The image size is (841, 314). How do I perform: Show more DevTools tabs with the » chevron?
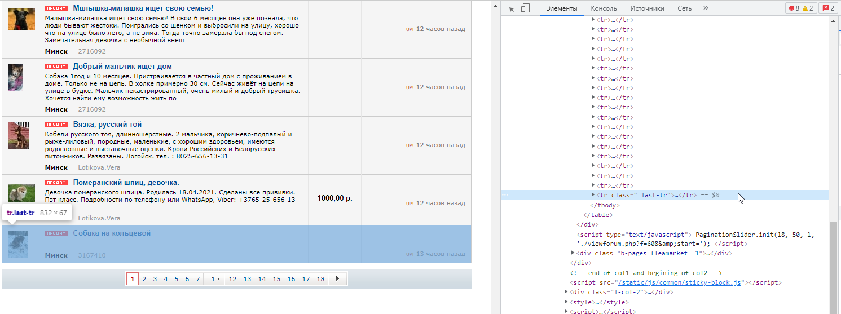(x=706, y=8)
